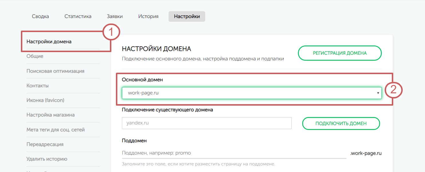Screen dimensions: 425x172
Task: Open the Иконка (favicon) settings
Action: (45, 100)
